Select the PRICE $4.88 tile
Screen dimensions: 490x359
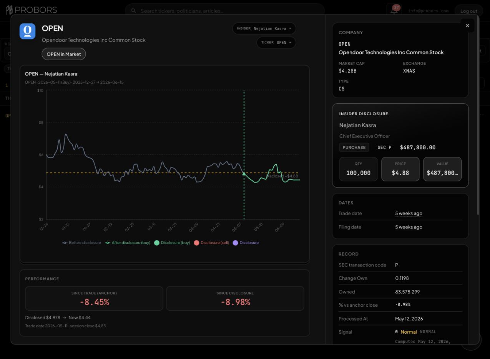point(400,169)
